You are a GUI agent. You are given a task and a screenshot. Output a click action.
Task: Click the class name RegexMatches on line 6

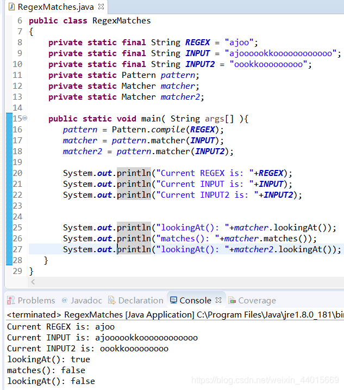click(x=121, y=20)
